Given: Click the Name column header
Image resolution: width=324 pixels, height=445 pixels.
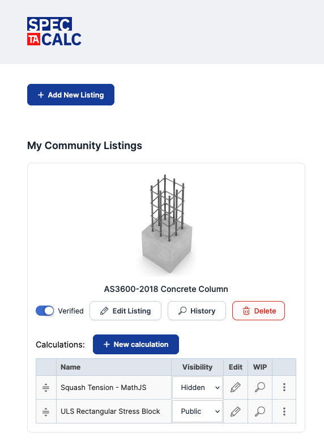Looking at the screenshot, I should pos(71,367).
